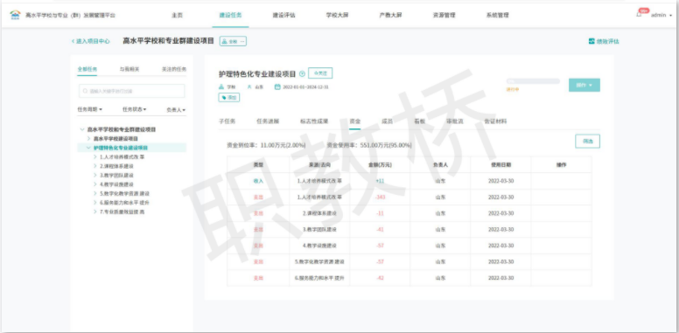Click the platform logo icon
679x333 pixels.
[x=15, y=15]
